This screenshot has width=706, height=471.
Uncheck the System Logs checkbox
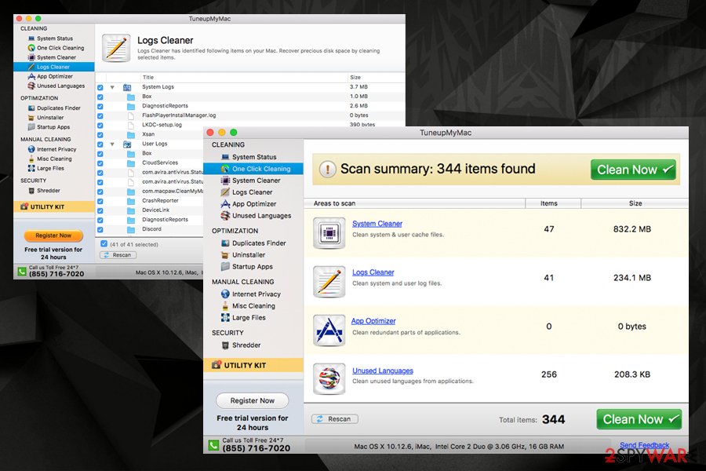click(x=100, y=87)
